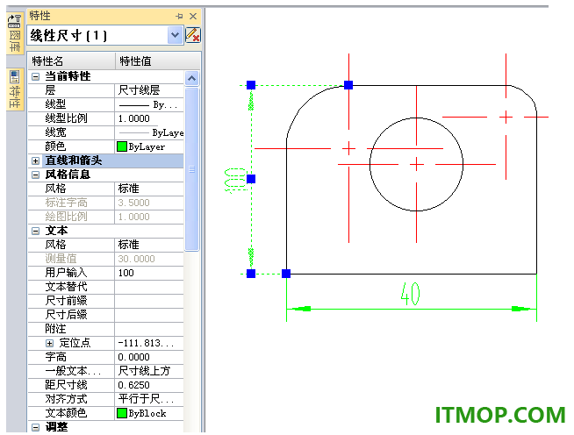Select the 文本颜色 ByBlock green swatch
The width and height of the screenshot is (574, 435).
tap(121, 413)
